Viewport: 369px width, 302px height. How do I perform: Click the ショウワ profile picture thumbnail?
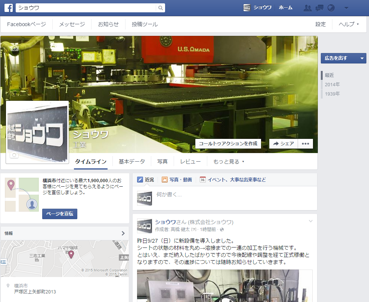pos(37,132)
